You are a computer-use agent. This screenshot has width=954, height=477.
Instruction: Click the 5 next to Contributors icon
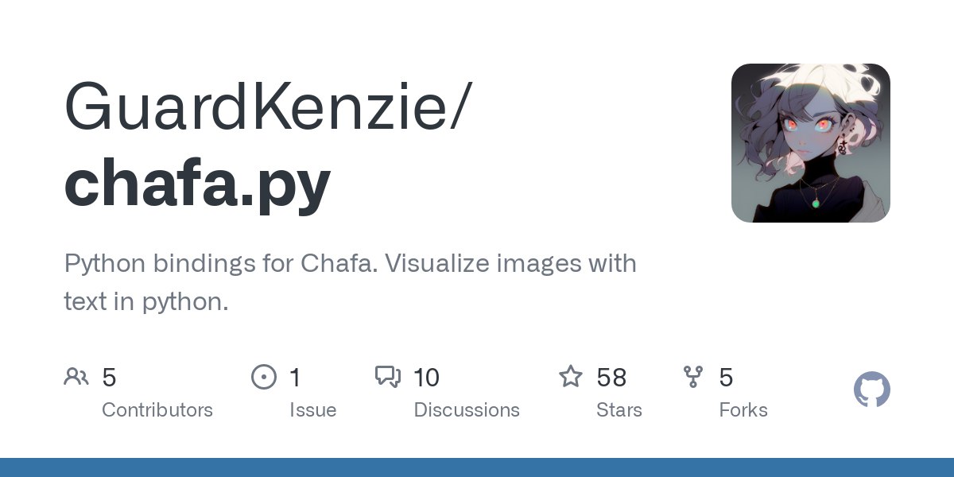tap(109, 378)
